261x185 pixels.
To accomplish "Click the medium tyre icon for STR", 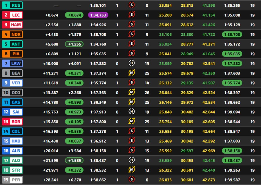I will (132, 170).
